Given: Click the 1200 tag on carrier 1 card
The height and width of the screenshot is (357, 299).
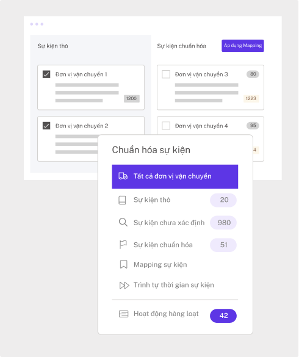Looking at the screenshot, I should coord(132,98).
